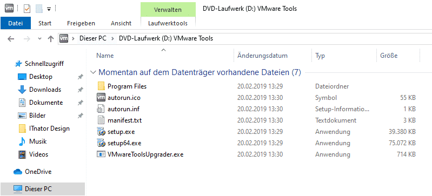Click the OneDrive cloud icon

18,172
